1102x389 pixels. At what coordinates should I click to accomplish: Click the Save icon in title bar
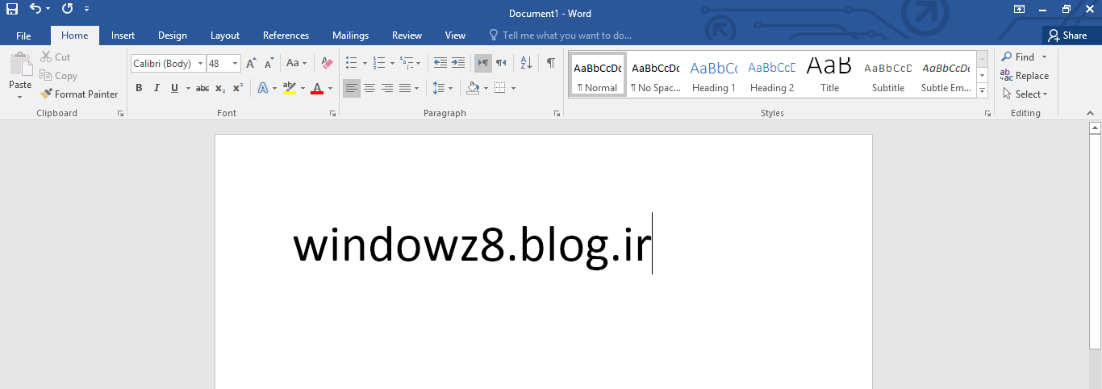[11, 9]
